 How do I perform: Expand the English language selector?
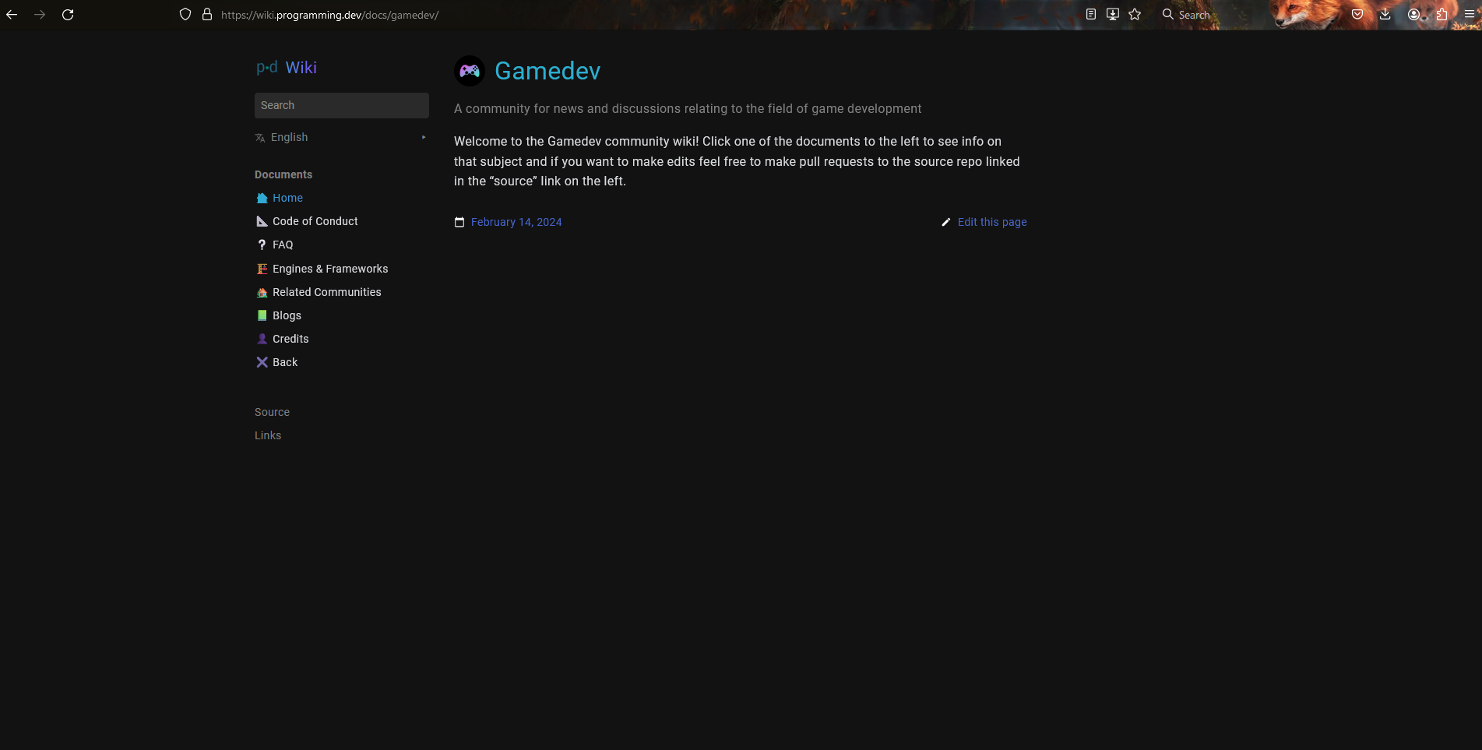[x=341, y=137]
